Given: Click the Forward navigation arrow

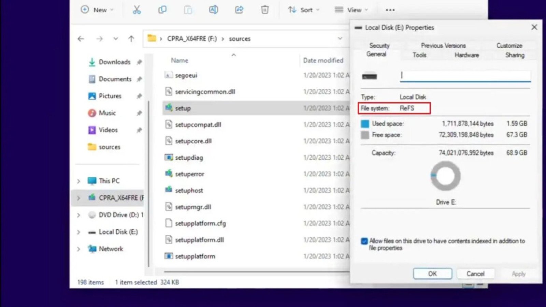Looking at the screenshot, I should tap(99, 39).
